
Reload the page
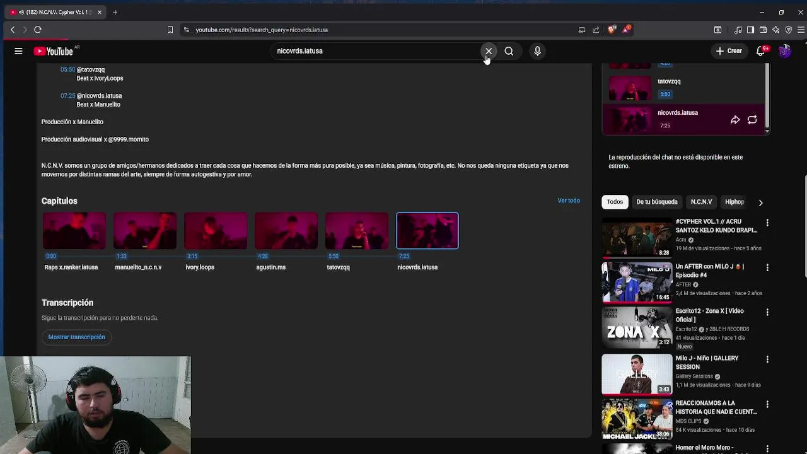tap(38, 30)
